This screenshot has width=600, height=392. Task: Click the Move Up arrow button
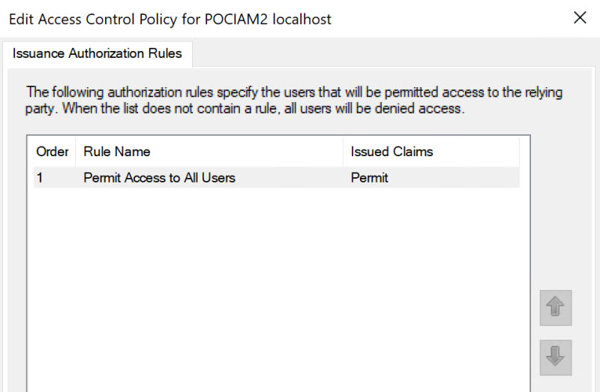[x=555, y=308]
